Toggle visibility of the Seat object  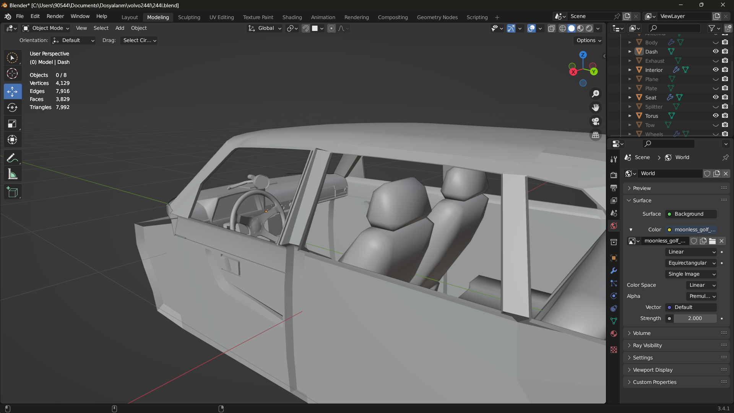[x=716, y=98]
